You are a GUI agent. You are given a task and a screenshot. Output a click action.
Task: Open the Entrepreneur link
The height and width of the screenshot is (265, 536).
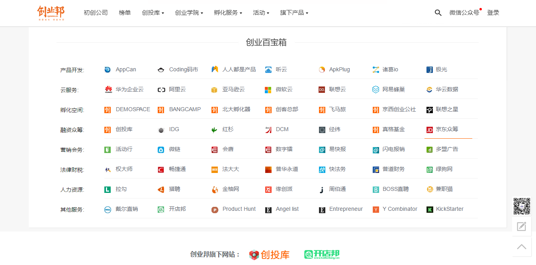[x=346, y=209]
